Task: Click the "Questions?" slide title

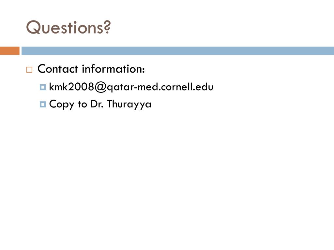Action: 68,27
